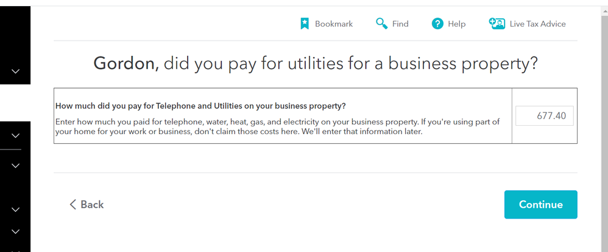This screenshot has height=252, width=608.
Task: Expand the fifth chevron in the sidebar
Action: click(15, 232)
